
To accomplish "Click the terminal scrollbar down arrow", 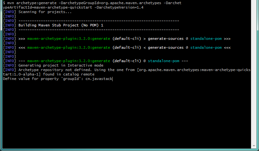I will coord(254,146).
